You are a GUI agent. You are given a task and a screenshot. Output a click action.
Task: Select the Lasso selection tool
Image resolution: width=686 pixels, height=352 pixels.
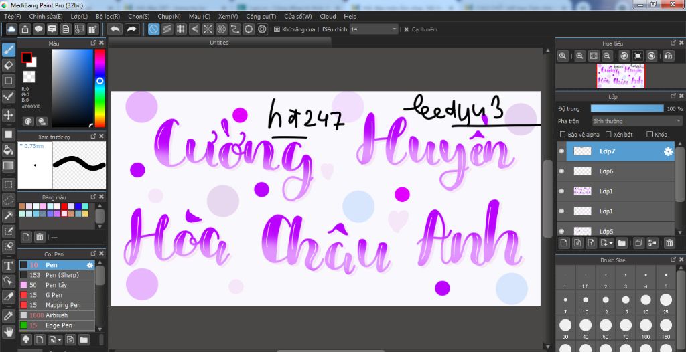pyautogui.click(x=8, y=200)
